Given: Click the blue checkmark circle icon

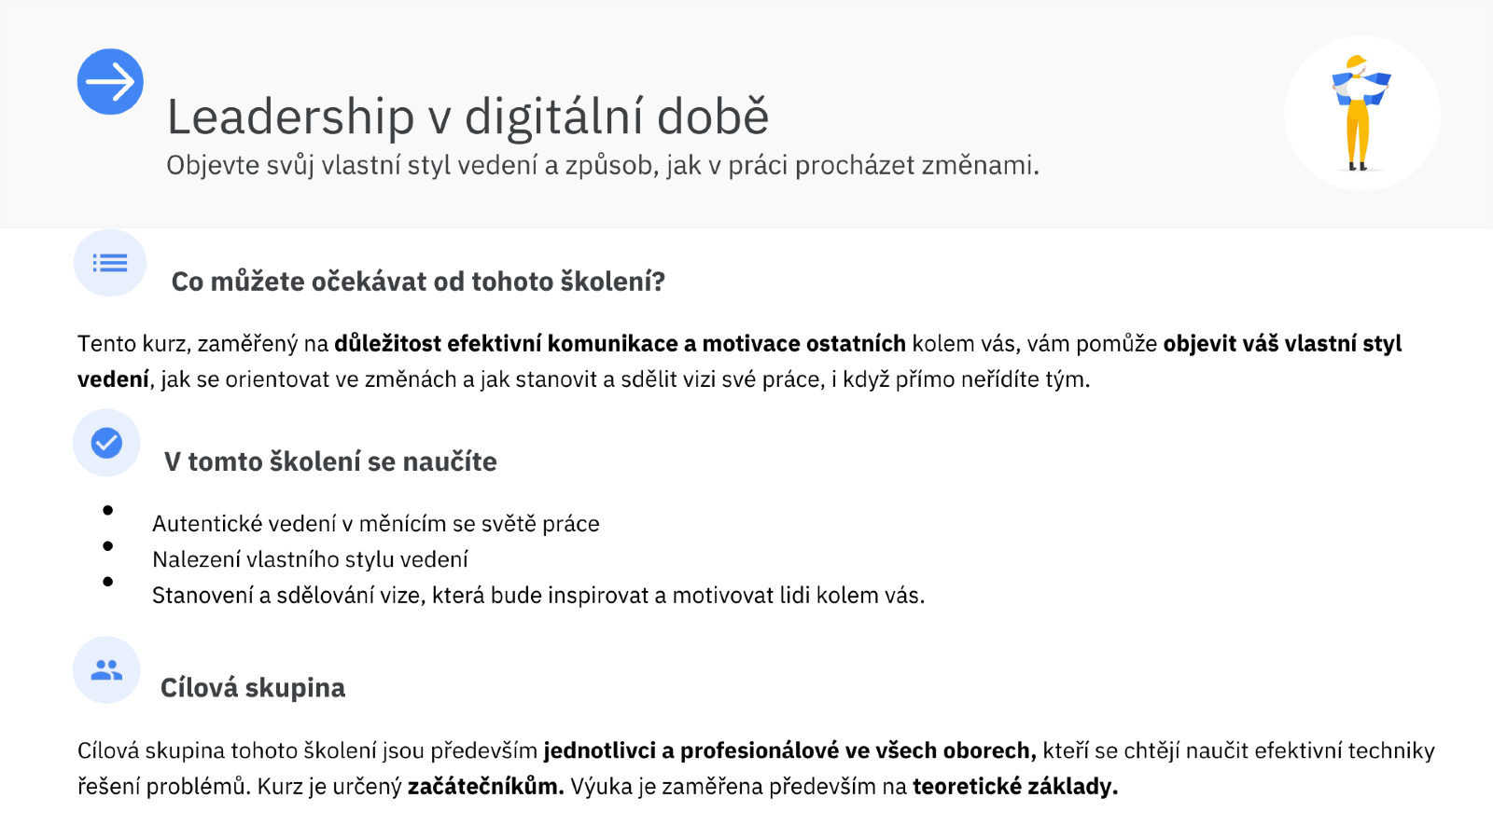Looking at the screenshot, I should pos(106,443).
